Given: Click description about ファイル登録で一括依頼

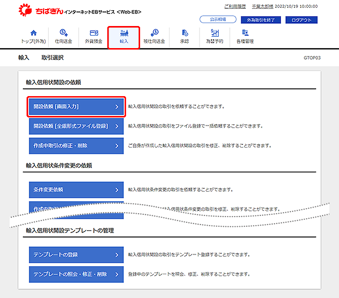Looking at the screenshot, I should 195,126.
